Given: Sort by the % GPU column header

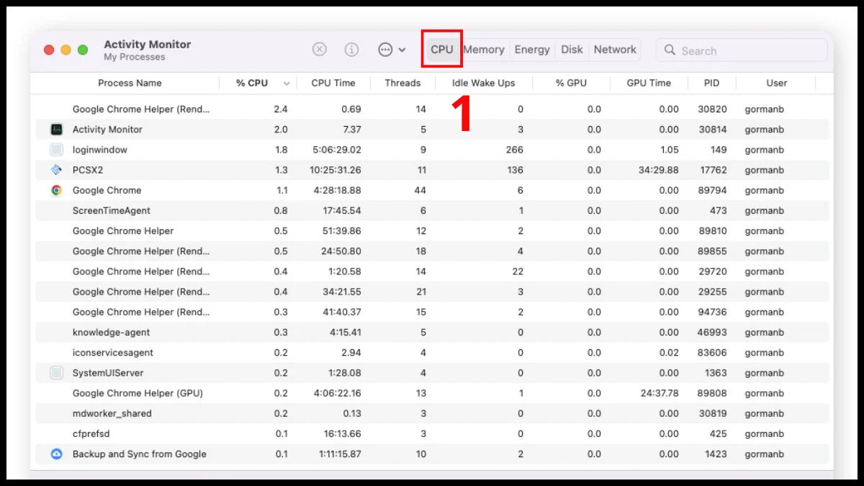Looking at the screenshot, I should pyautogui.click(x=571, y=83).
